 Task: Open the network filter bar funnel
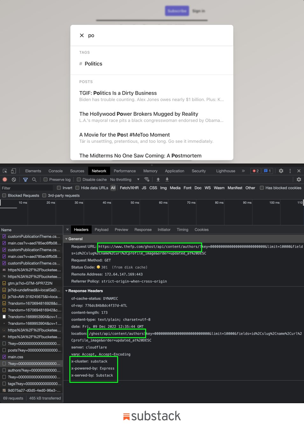[x=25, y=179]
